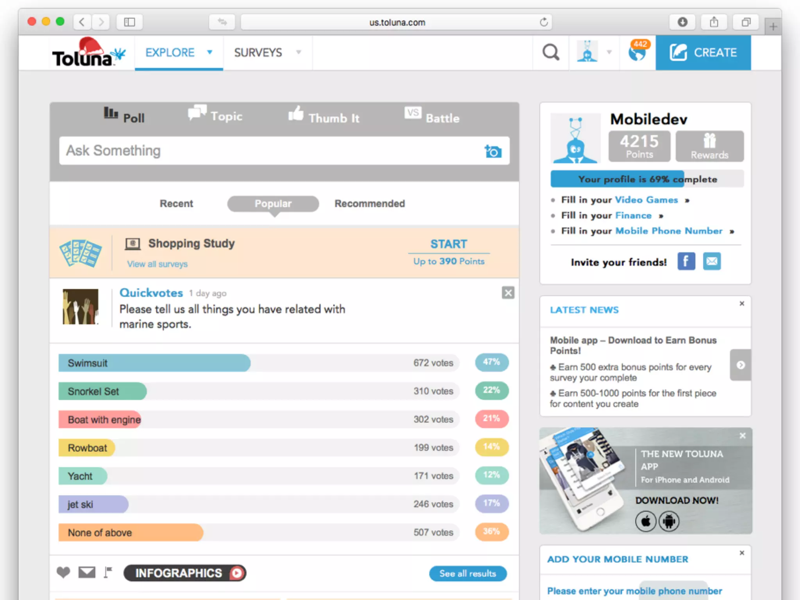Invite friends using the email icon
800x600 pixels.
pos(712,261)
